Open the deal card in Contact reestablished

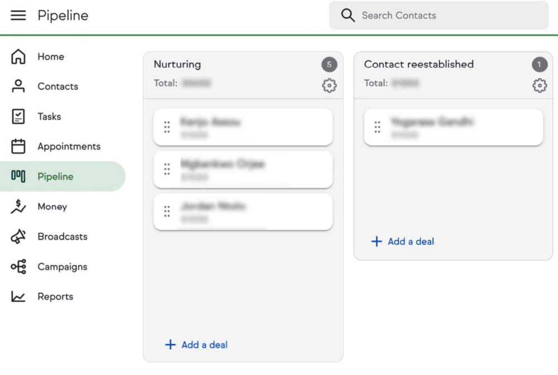[453, 127]
